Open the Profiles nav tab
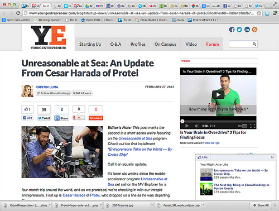279x211 pixels. (x=138, y=44)
